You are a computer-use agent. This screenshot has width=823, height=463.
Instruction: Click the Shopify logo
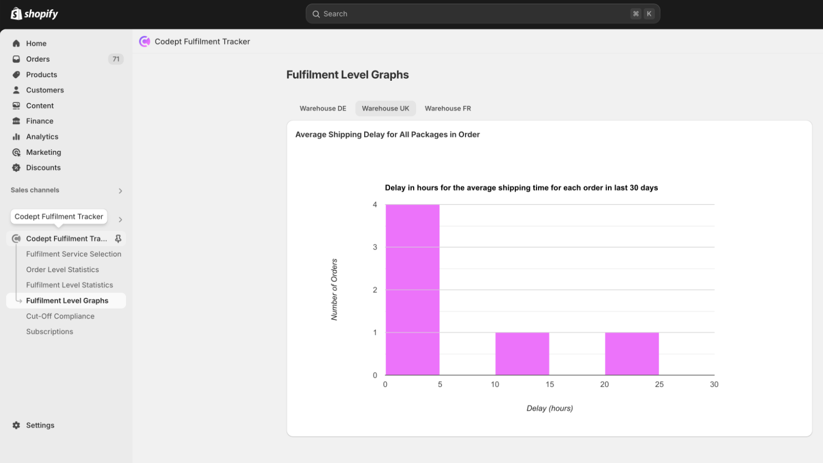(x=33, y=14)
